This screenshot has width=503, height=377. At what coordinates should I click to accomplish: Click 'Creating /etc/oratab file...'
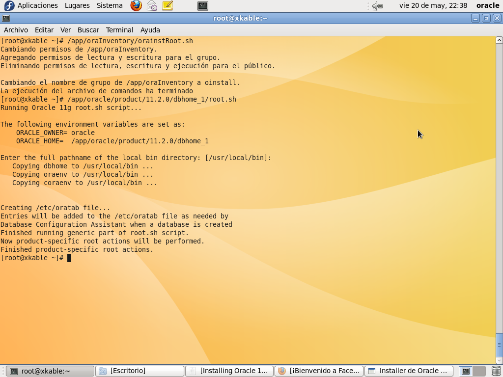coord(55,208)
